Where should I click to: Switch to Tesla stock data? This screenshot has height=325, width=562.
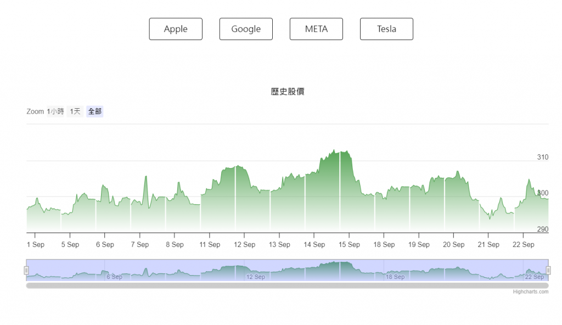point(386,29)
